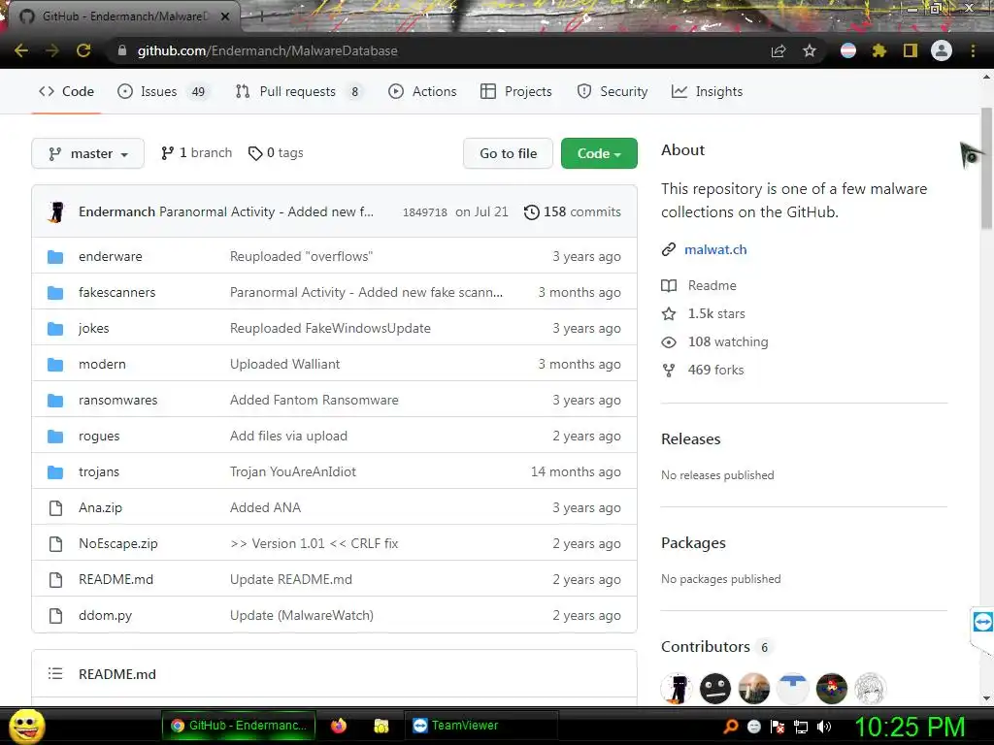The height and width of the screenshot is (745, 994).
Task: Open the Pull requests tab
Action: (299, 91)
